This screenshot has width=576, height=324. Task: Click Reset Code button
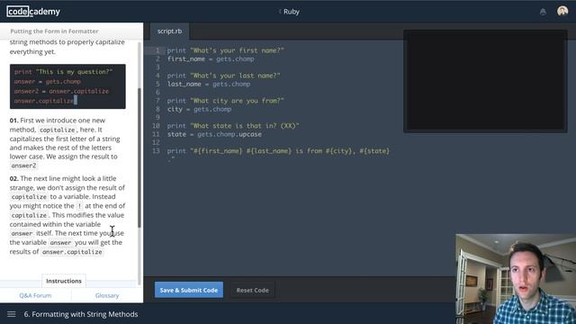tap(252, 290)
